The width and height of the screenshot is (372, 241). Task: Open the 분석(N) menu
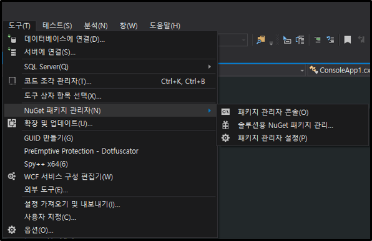[96, 26]
